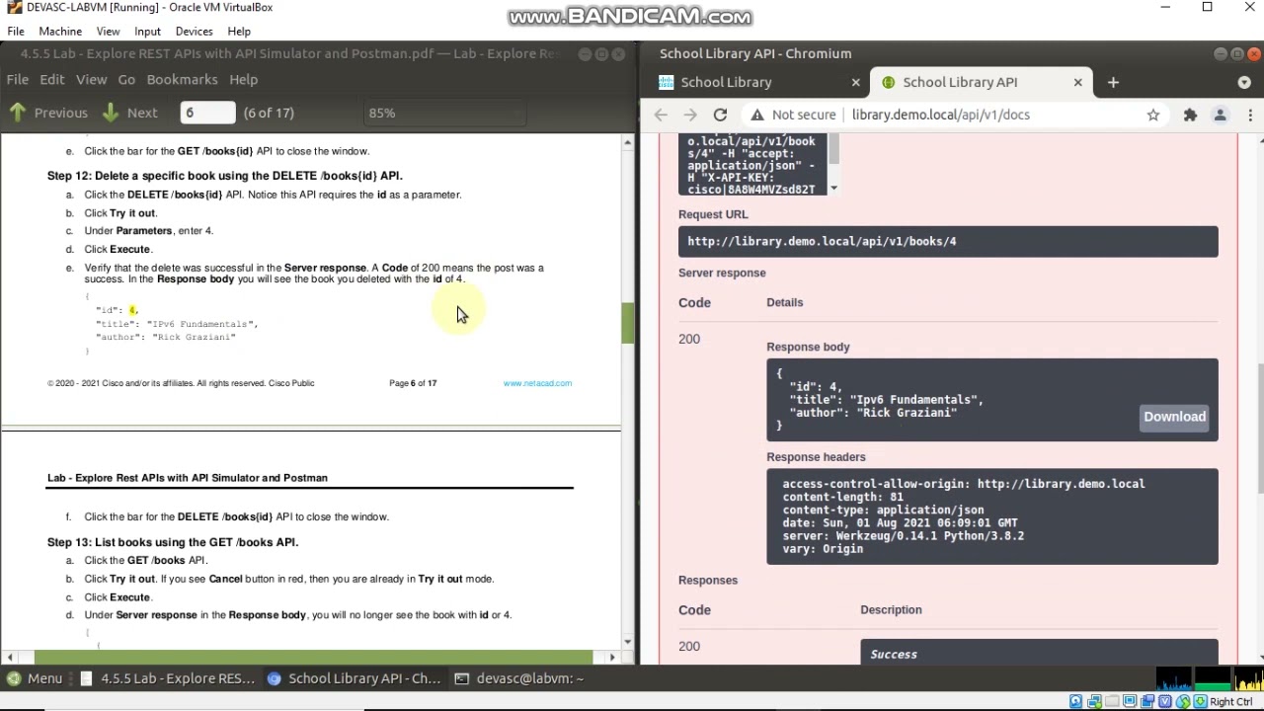Maximize the PDF viewer window
The image size is (1264, 711).
coord(602,54)
